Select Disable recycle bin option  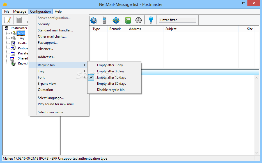point(114,90)
